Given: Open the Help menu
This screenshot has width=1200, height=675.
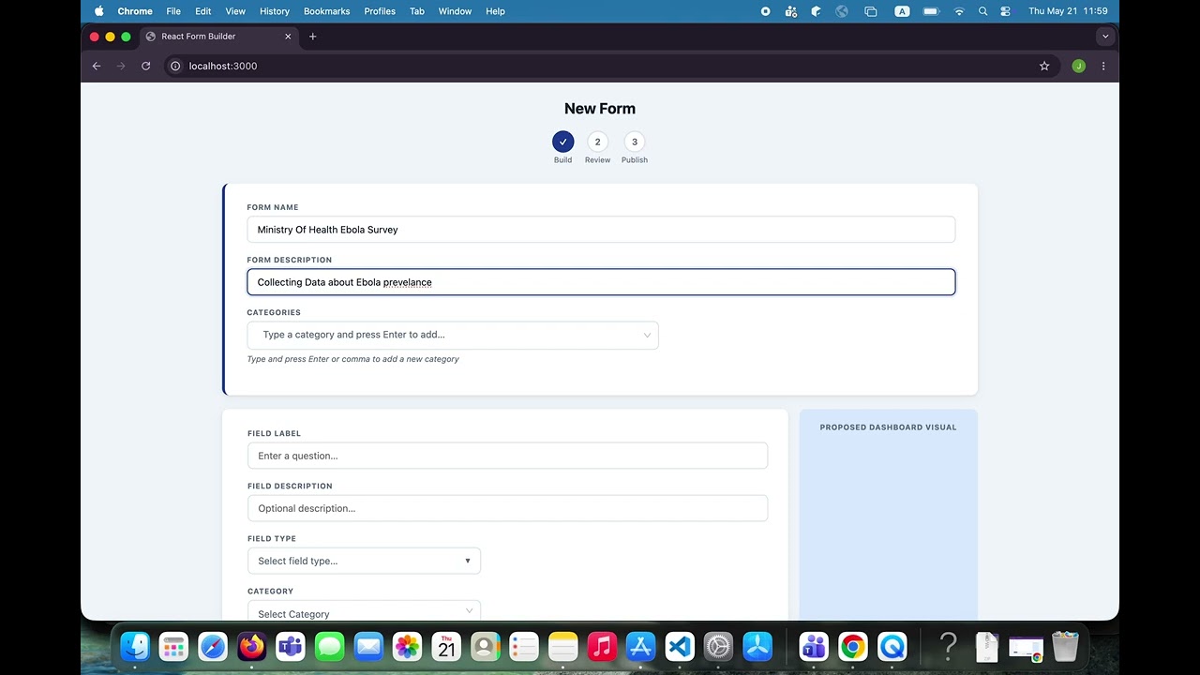Looking at the screenshot, I should 495,11.
